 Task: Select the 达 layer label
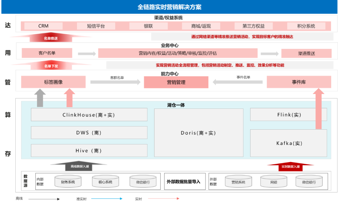pos(8,25)
